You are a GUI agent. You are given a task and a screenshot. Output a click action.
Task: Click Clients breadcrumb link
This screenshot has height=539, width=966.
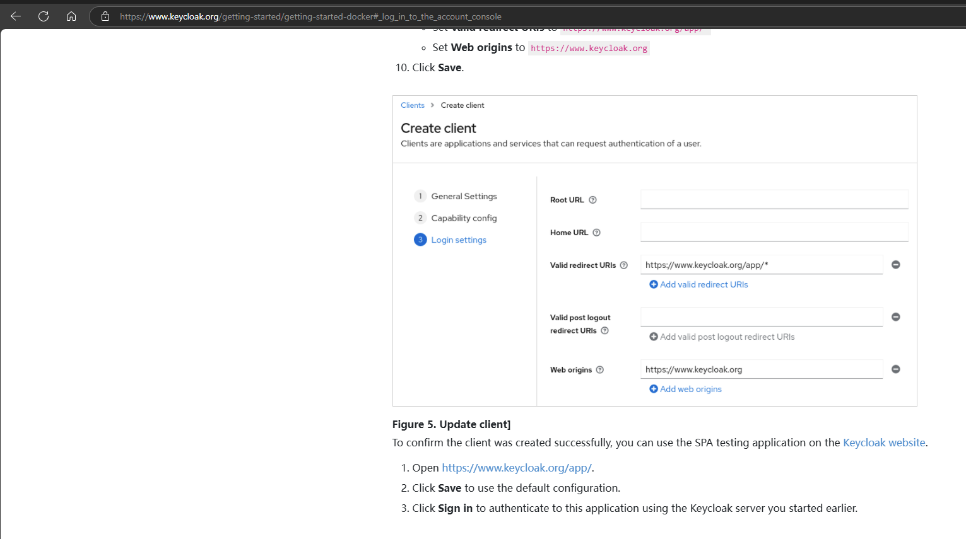point(413,105)
